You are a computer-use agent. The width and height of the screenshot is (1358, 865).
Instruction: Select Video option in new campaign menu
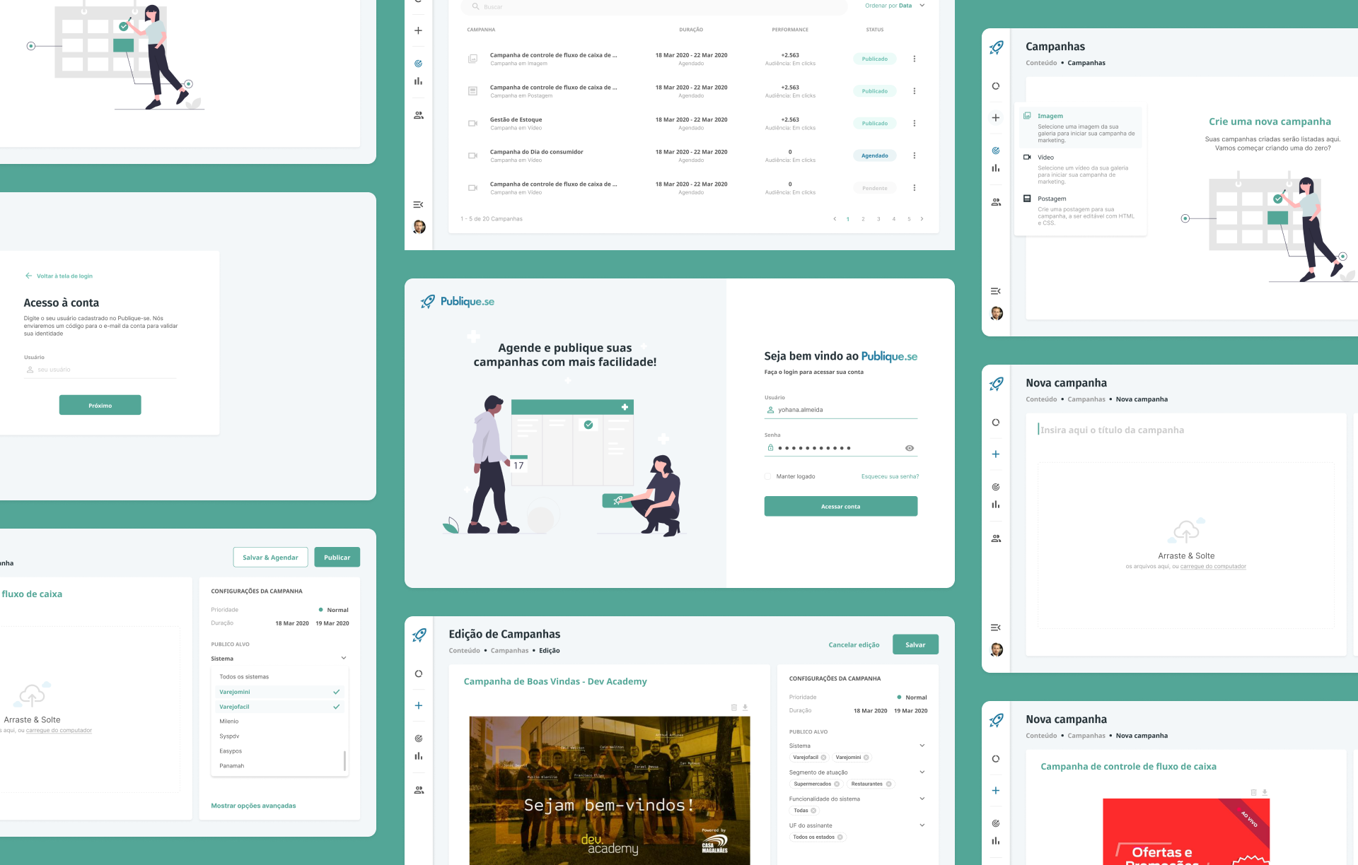click(x=1045, y=158)
